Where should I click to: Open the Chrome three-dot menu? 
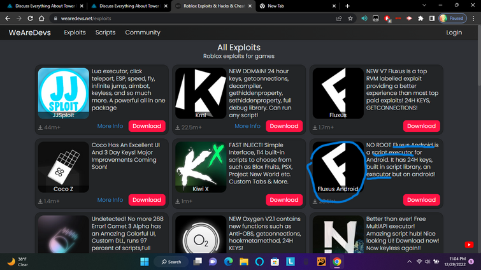tap(473, 18)
